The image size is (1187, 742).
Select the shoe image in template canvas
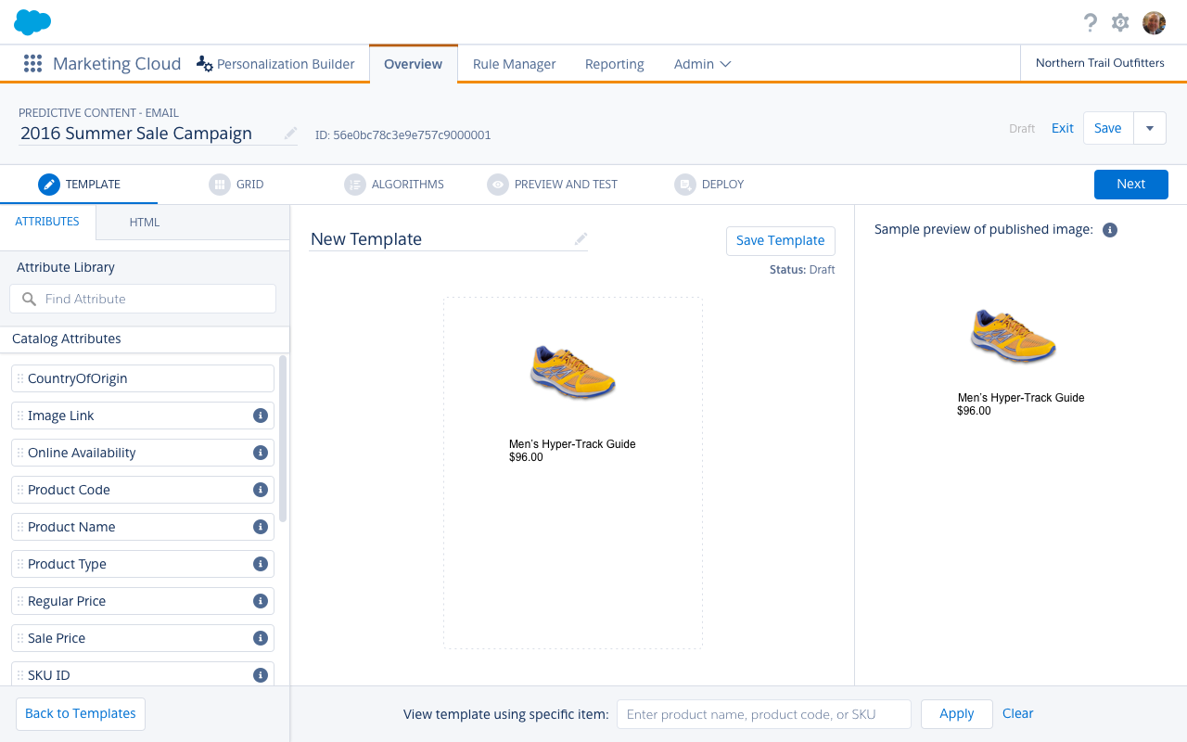[572, 372]
